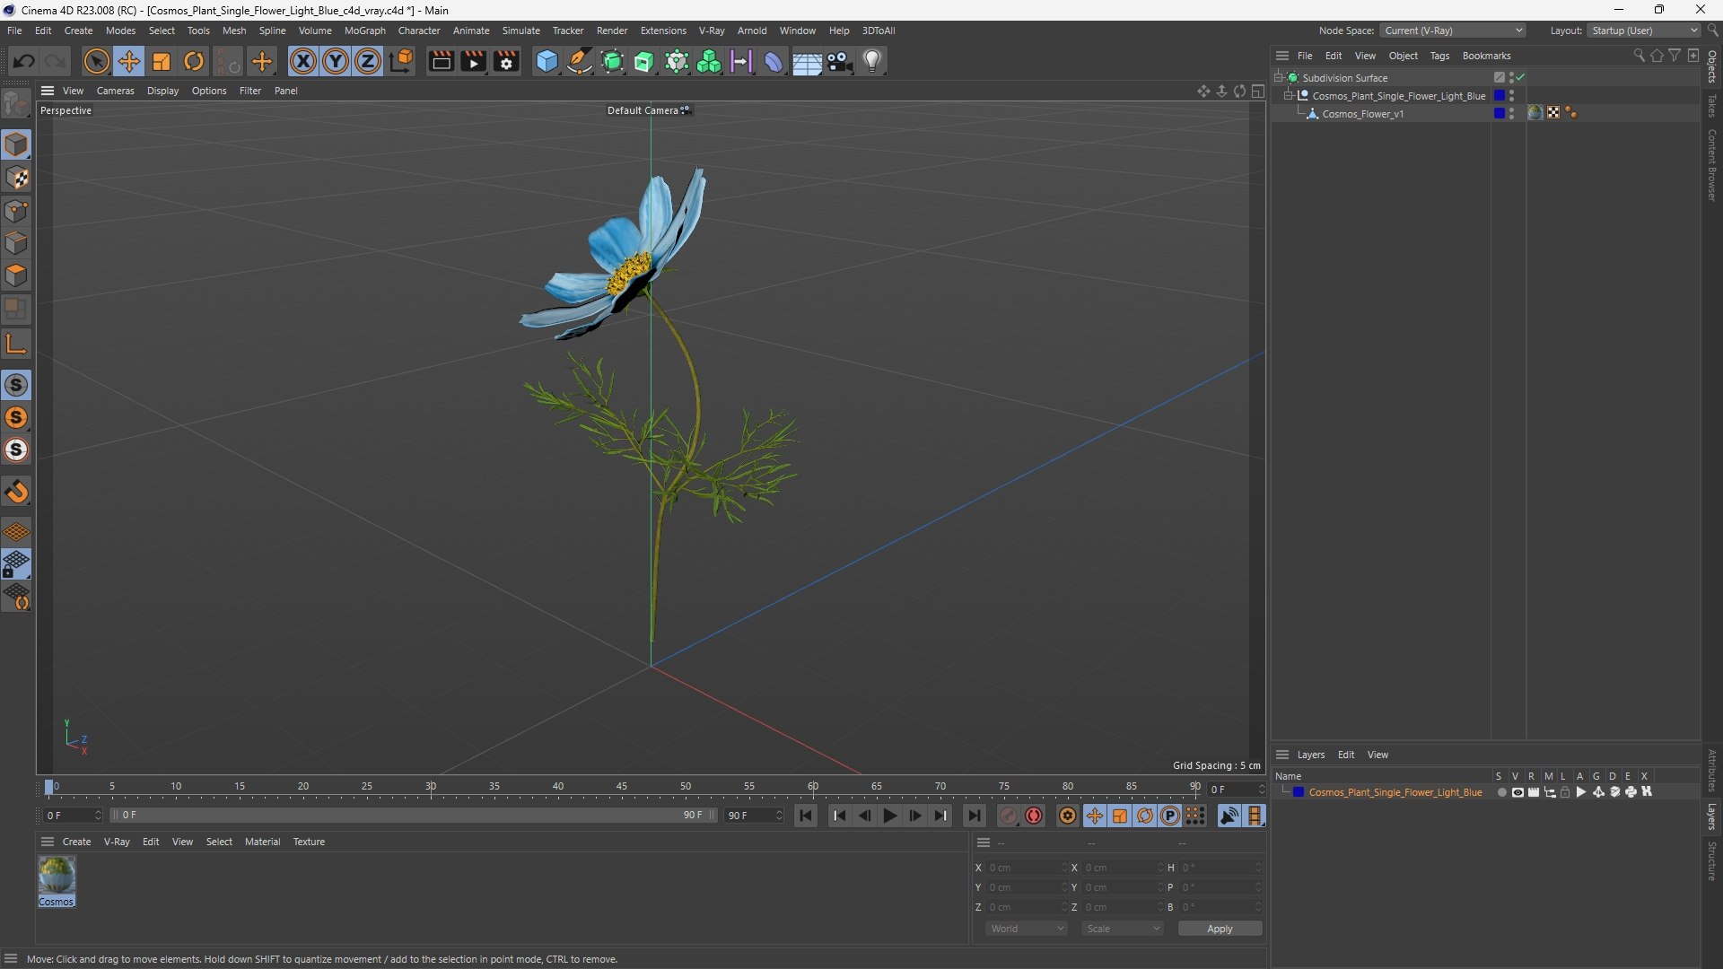Open the V-Ray menu

pyautogui.click(x=712, y=31)
